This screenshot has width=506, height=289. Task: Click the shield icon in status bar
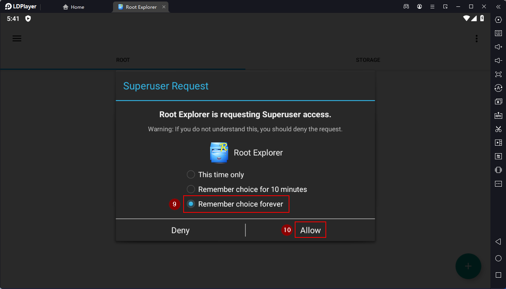tap(28, 18)
